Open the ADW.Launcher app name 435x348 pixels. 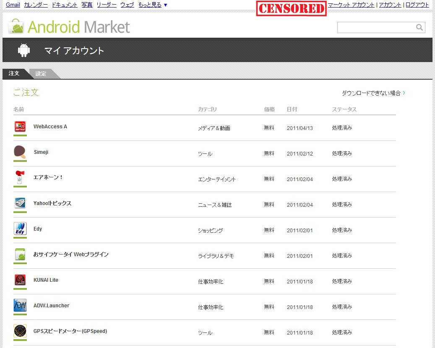point(51,305)
